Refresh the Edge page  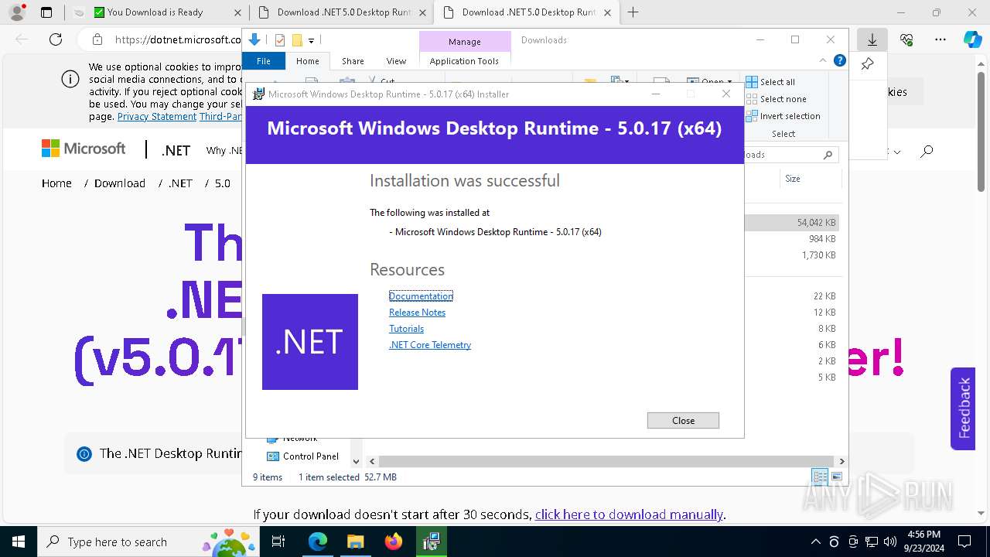[56, 39]
